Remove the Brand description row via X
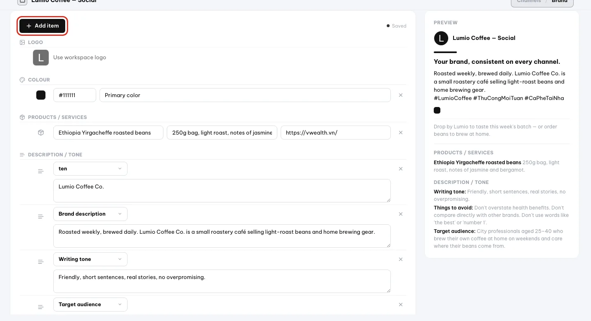 401,214
